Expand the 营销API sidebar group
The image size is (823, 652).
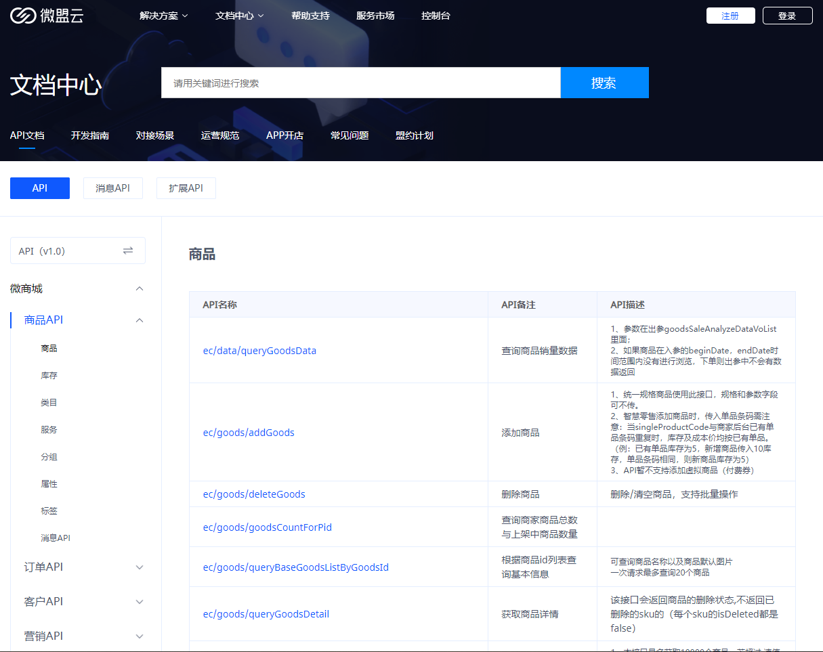coord(140,636)
